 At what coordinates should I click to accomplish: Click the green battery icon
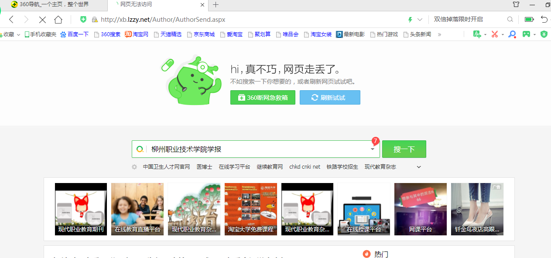(x=529, y=20)
